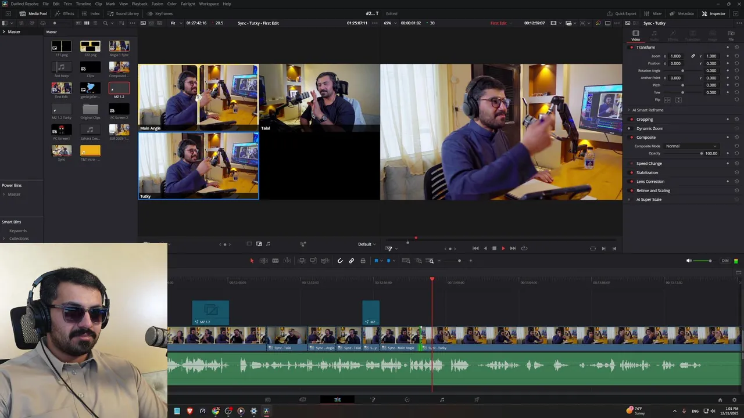This screenshot has height=418, width=744.
Task: Toggle the Lens Correction switch
Action: pyautogui.click(x=632, y=182)
